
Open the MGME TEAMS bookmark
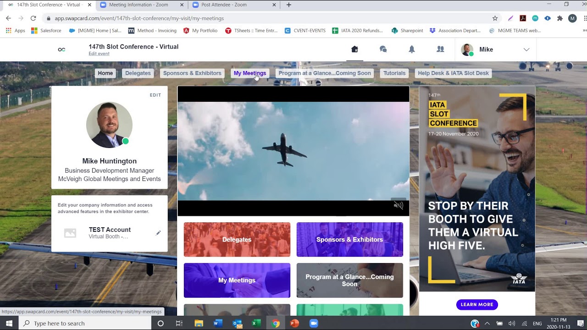point(515,31)
